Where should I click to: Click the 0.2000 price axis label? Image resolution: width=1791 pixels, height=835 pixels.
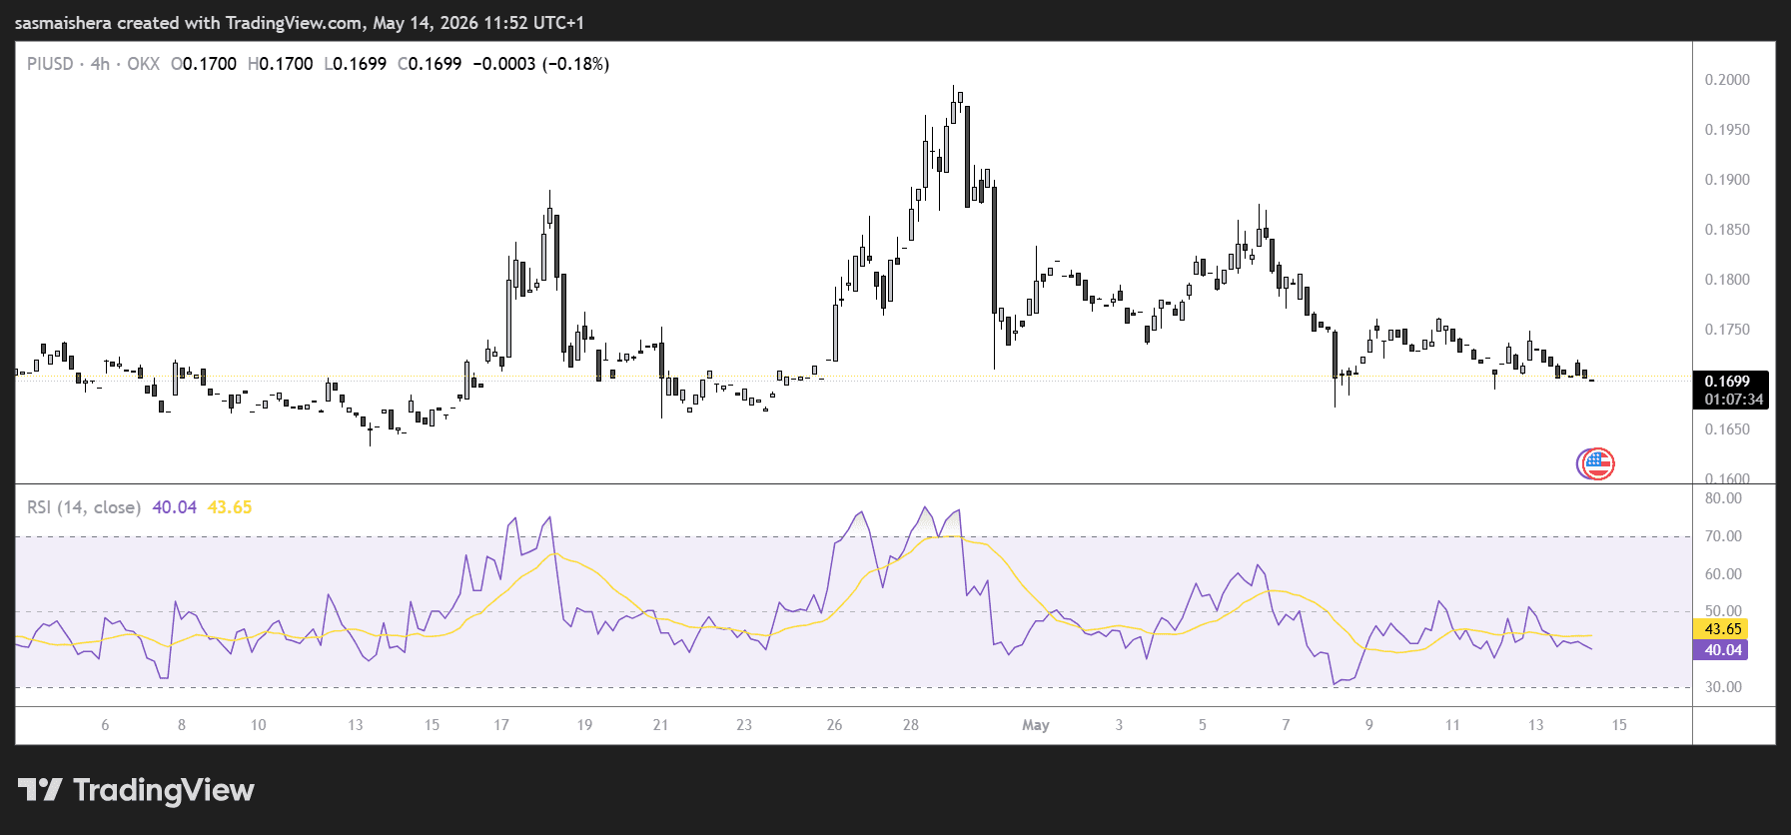click(1727, 80)
